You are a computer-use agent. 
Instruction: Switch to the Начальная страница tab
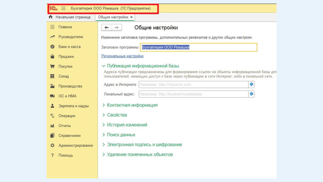[x=73, y=17]
